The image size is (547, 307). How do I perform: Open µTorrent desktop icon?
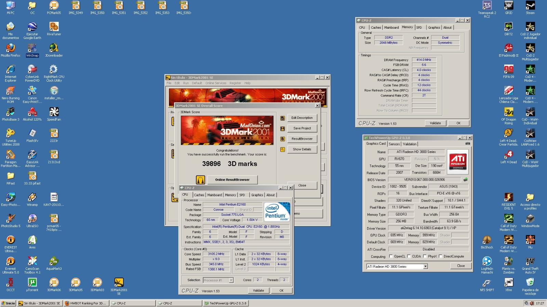(x=32, y=285)
